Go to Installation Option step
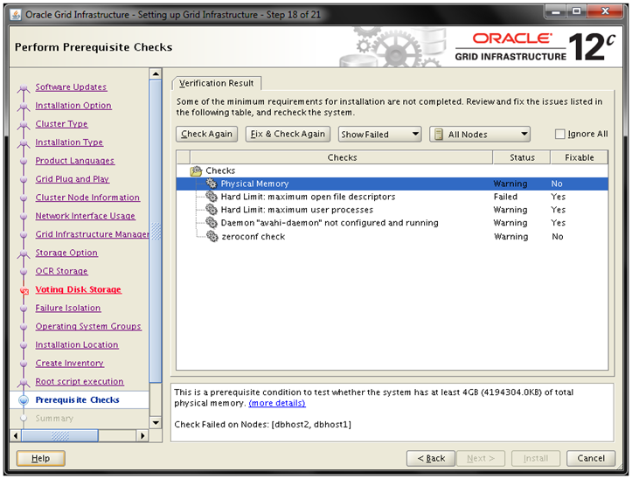 pos(73,105)
